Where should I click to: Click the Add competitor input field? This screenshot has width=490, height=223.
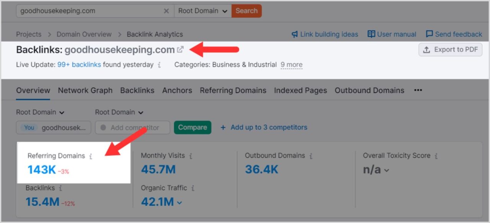(x=132, y=127)
